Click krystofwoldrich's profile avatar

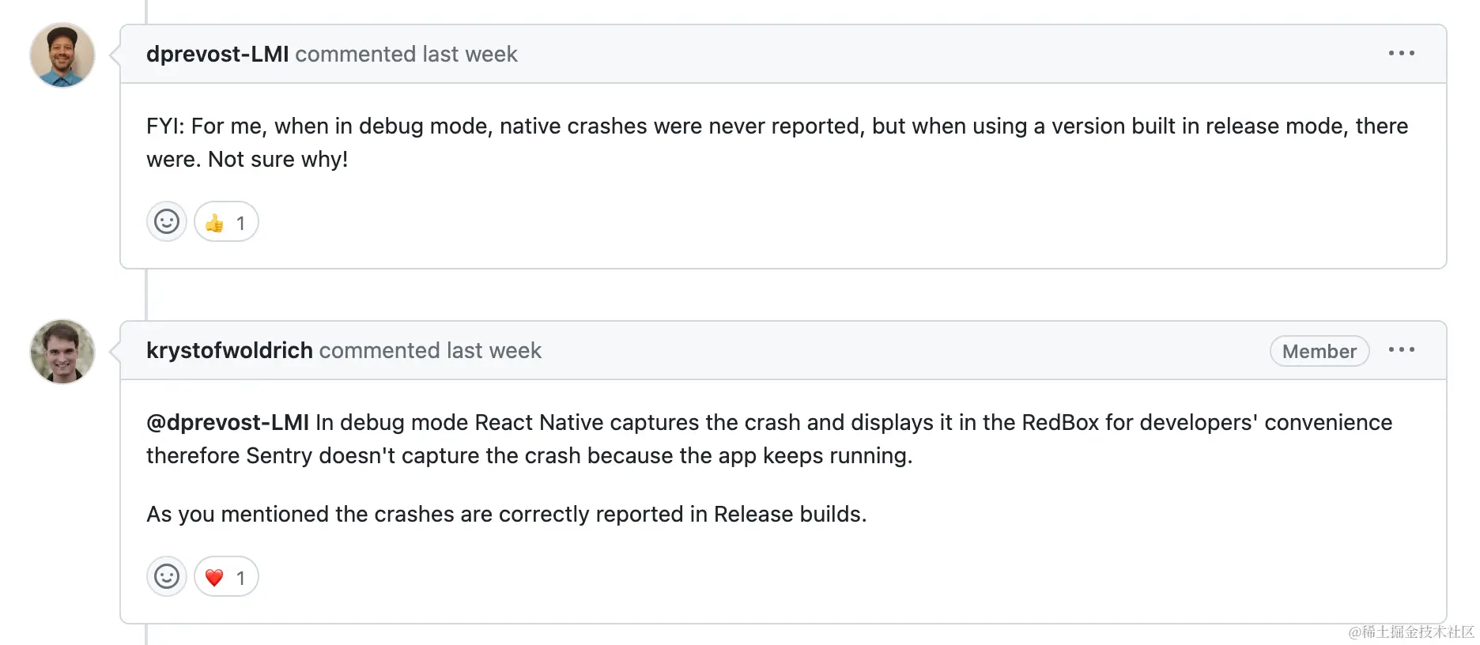pos(62,352)
